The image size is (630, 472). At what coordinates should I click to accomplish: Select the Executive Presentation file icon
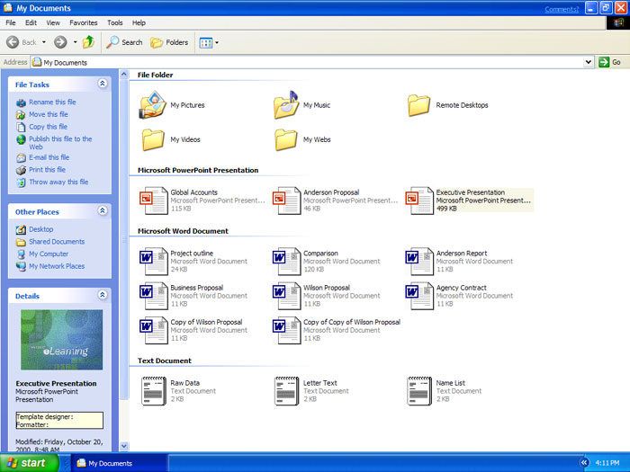pyautogui.click(x=419, y=200)
